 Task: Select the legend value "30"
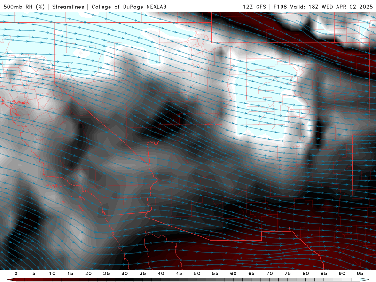point(125,274)
